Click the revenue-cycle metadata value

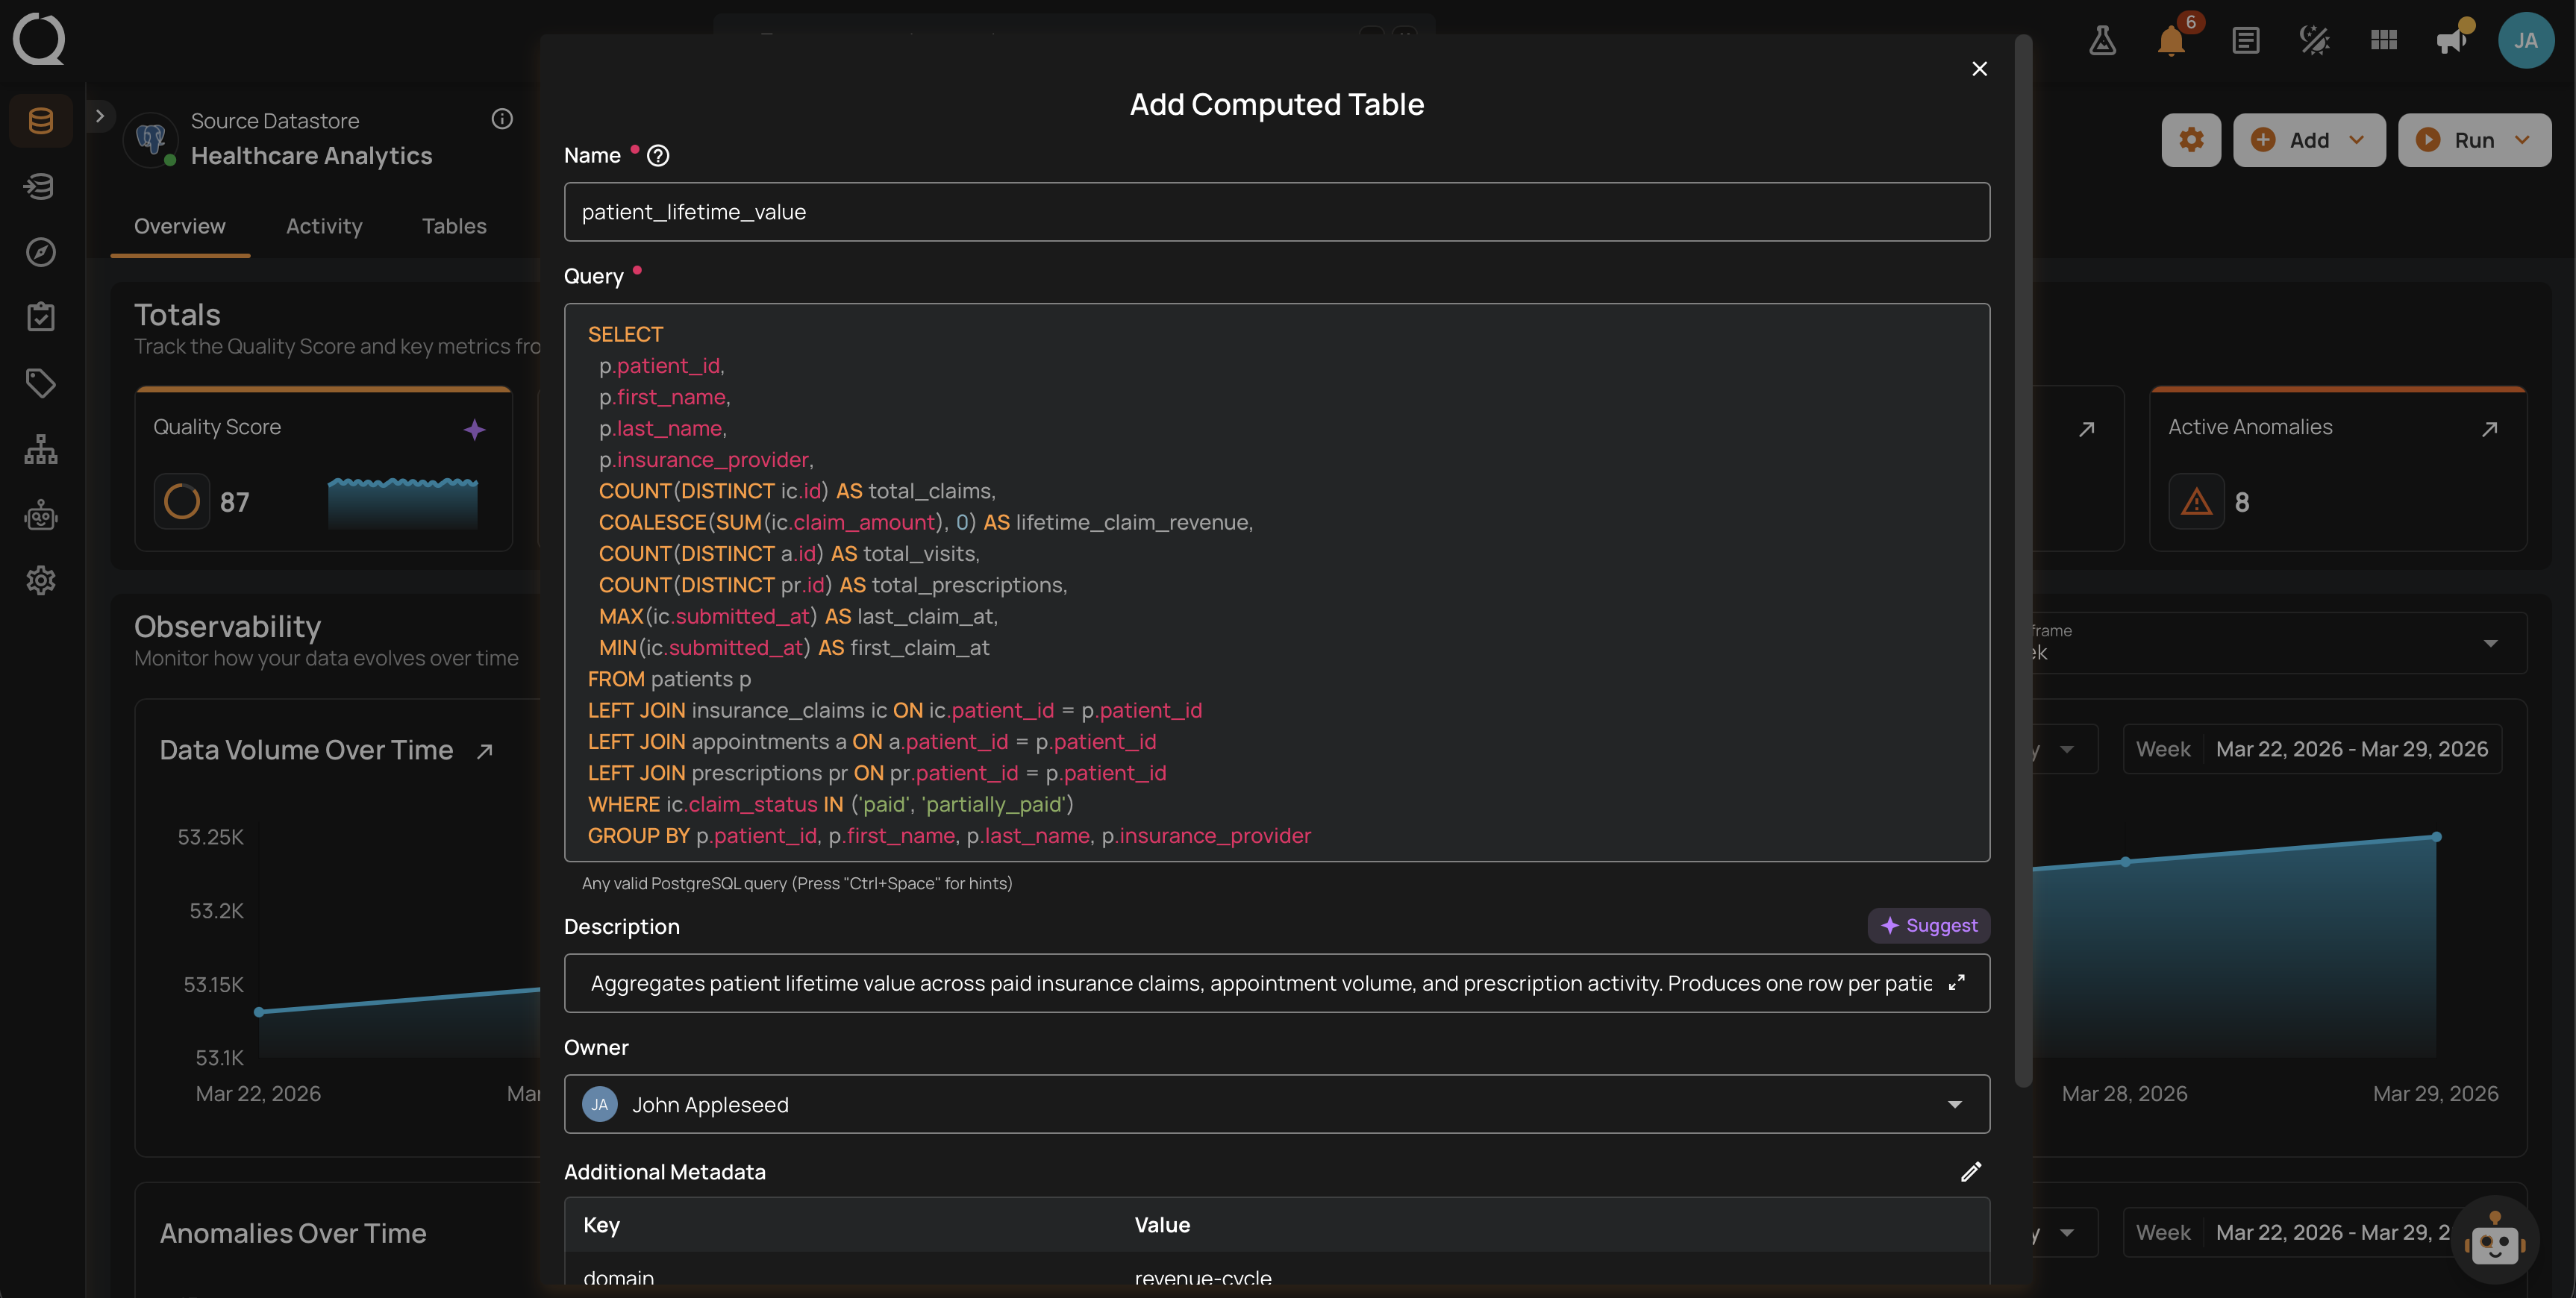coord(1203,1278)
